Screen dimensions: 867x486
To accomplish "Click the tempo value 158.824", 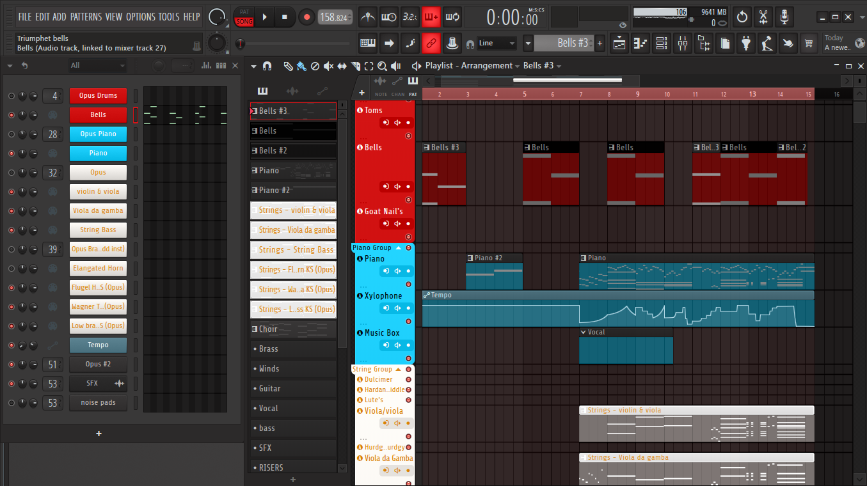I will [335, 17].
